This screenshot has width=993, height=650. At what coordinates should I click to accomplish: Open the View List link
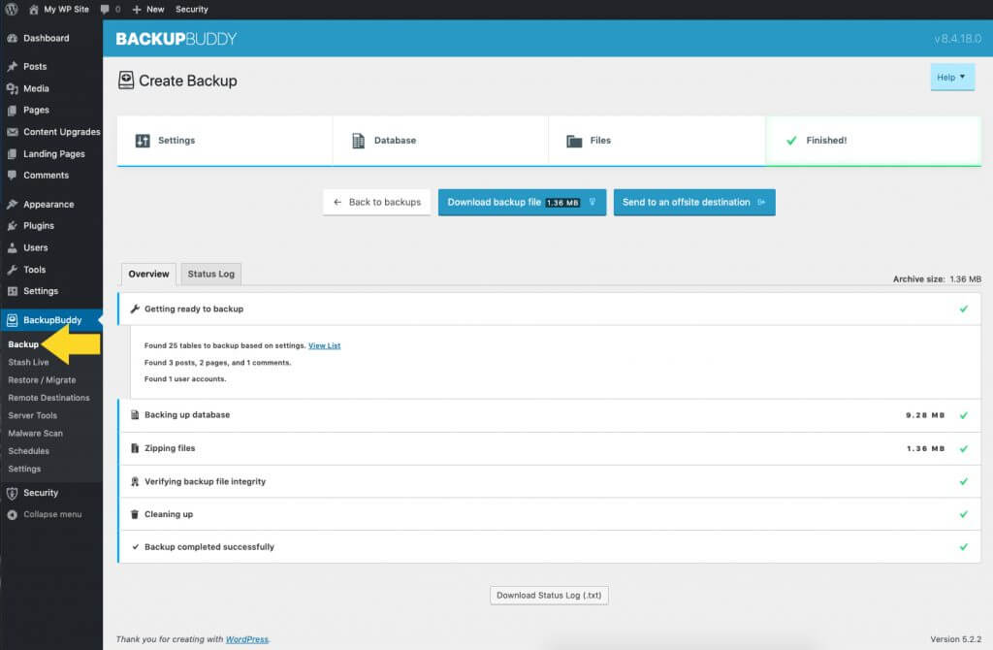point(324,346)
